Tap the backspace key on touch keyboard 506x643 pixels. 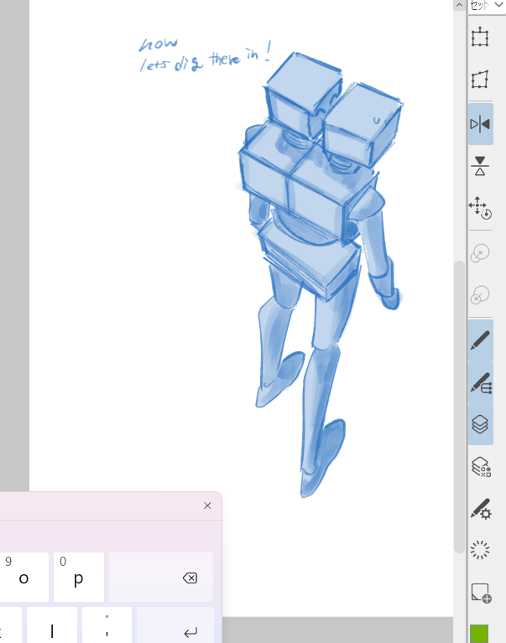point(161,577)
